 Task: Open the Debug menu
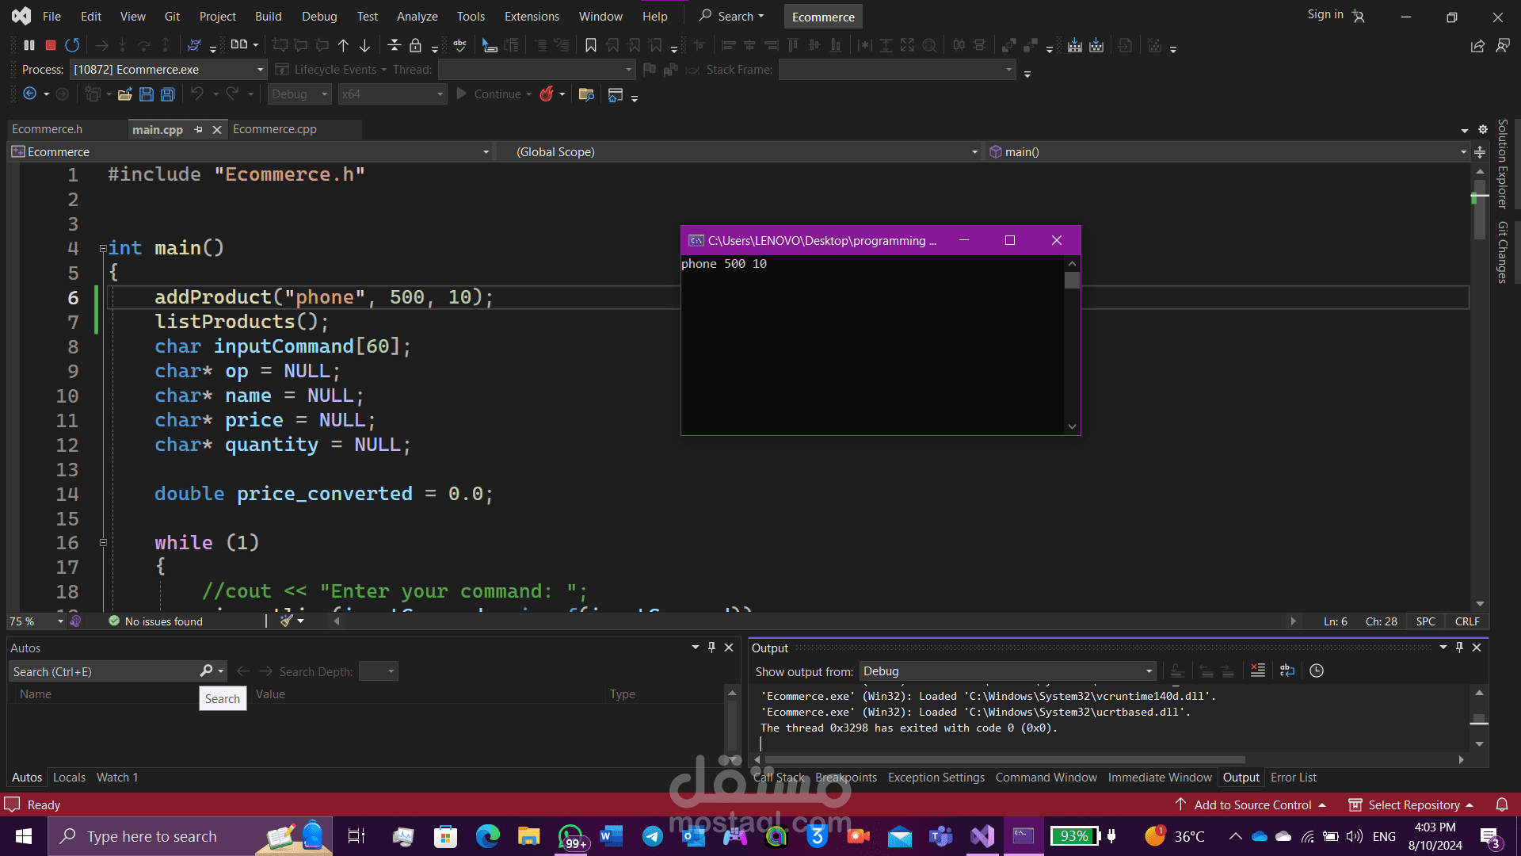coord(318,16)
